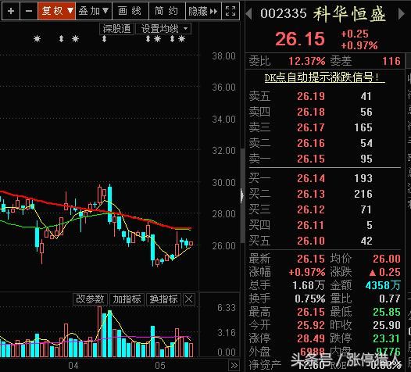Open the 设置均线 dropdown
The height and width of the screenshot is (372, 411).
[x=163, y=29]
